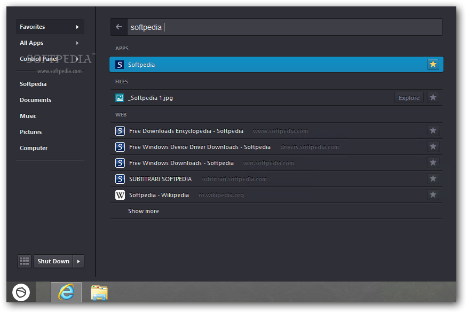Open Free Downloads Encyclopedia - Softpedia result
467x313 pixels.
coord(276,131)
